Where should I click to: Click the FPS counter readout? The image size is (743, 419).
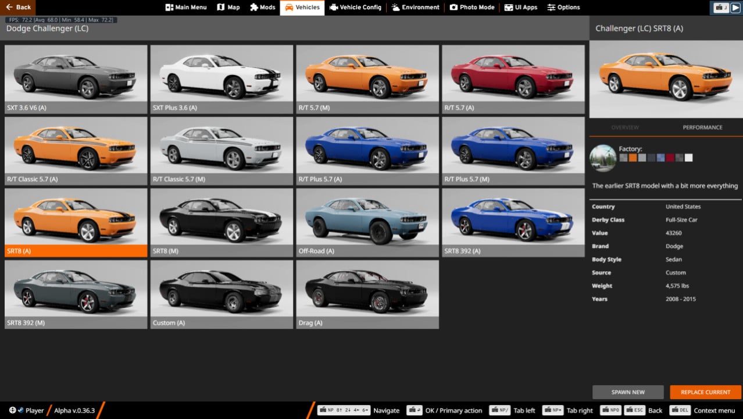click(x=61, y=20)
